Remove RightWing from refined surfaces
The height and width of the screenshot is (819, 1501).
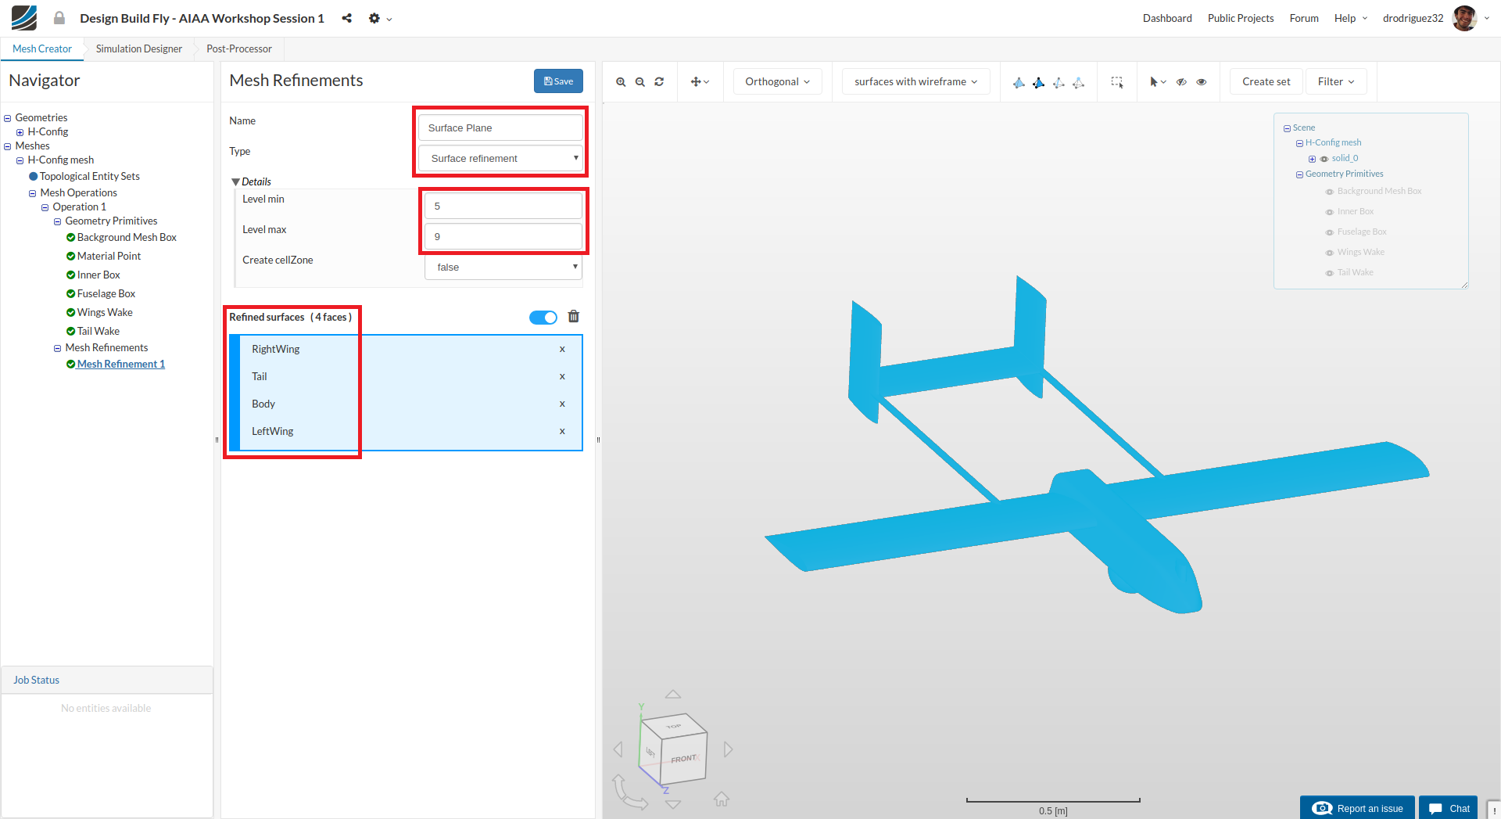562,349
